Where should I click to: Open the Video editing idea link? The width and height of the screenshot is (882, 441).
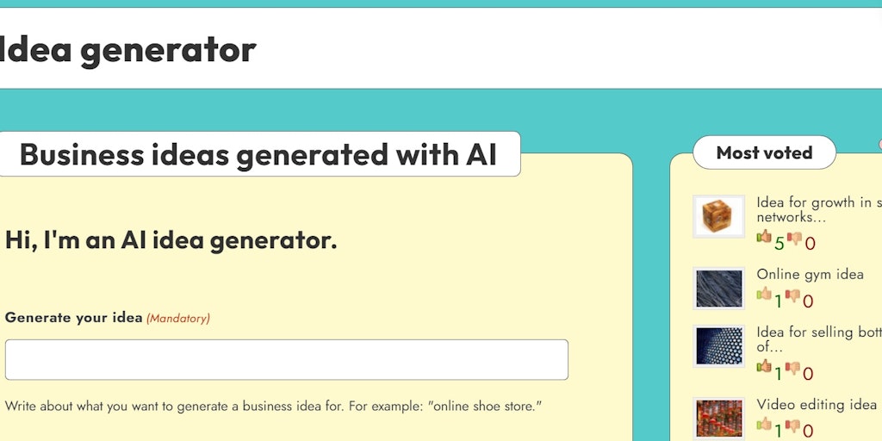(x=817, y=405)
